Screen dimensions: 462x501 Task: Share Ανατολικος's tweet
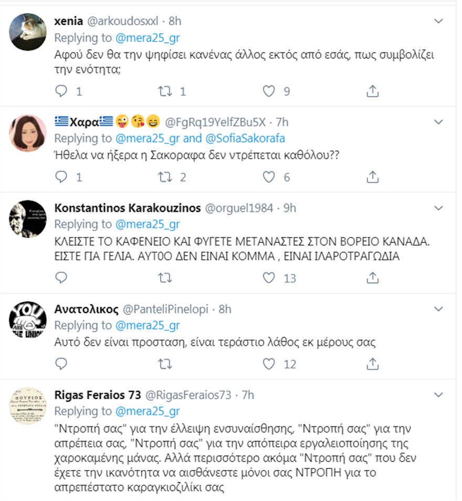(x=372, y=363)
